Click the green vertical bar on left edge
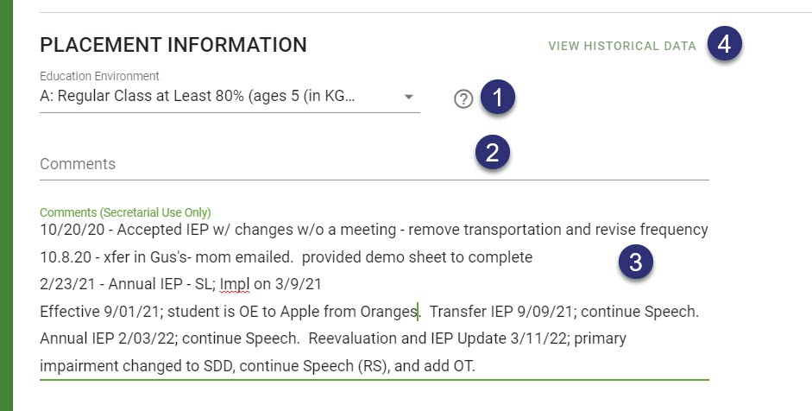The height and width of the screenshot is (411, 812). tap(6, 205)
